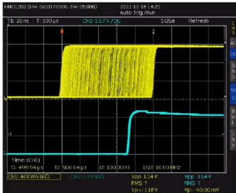
Task: Set channel coupling to GND
Action: (233, 71)
